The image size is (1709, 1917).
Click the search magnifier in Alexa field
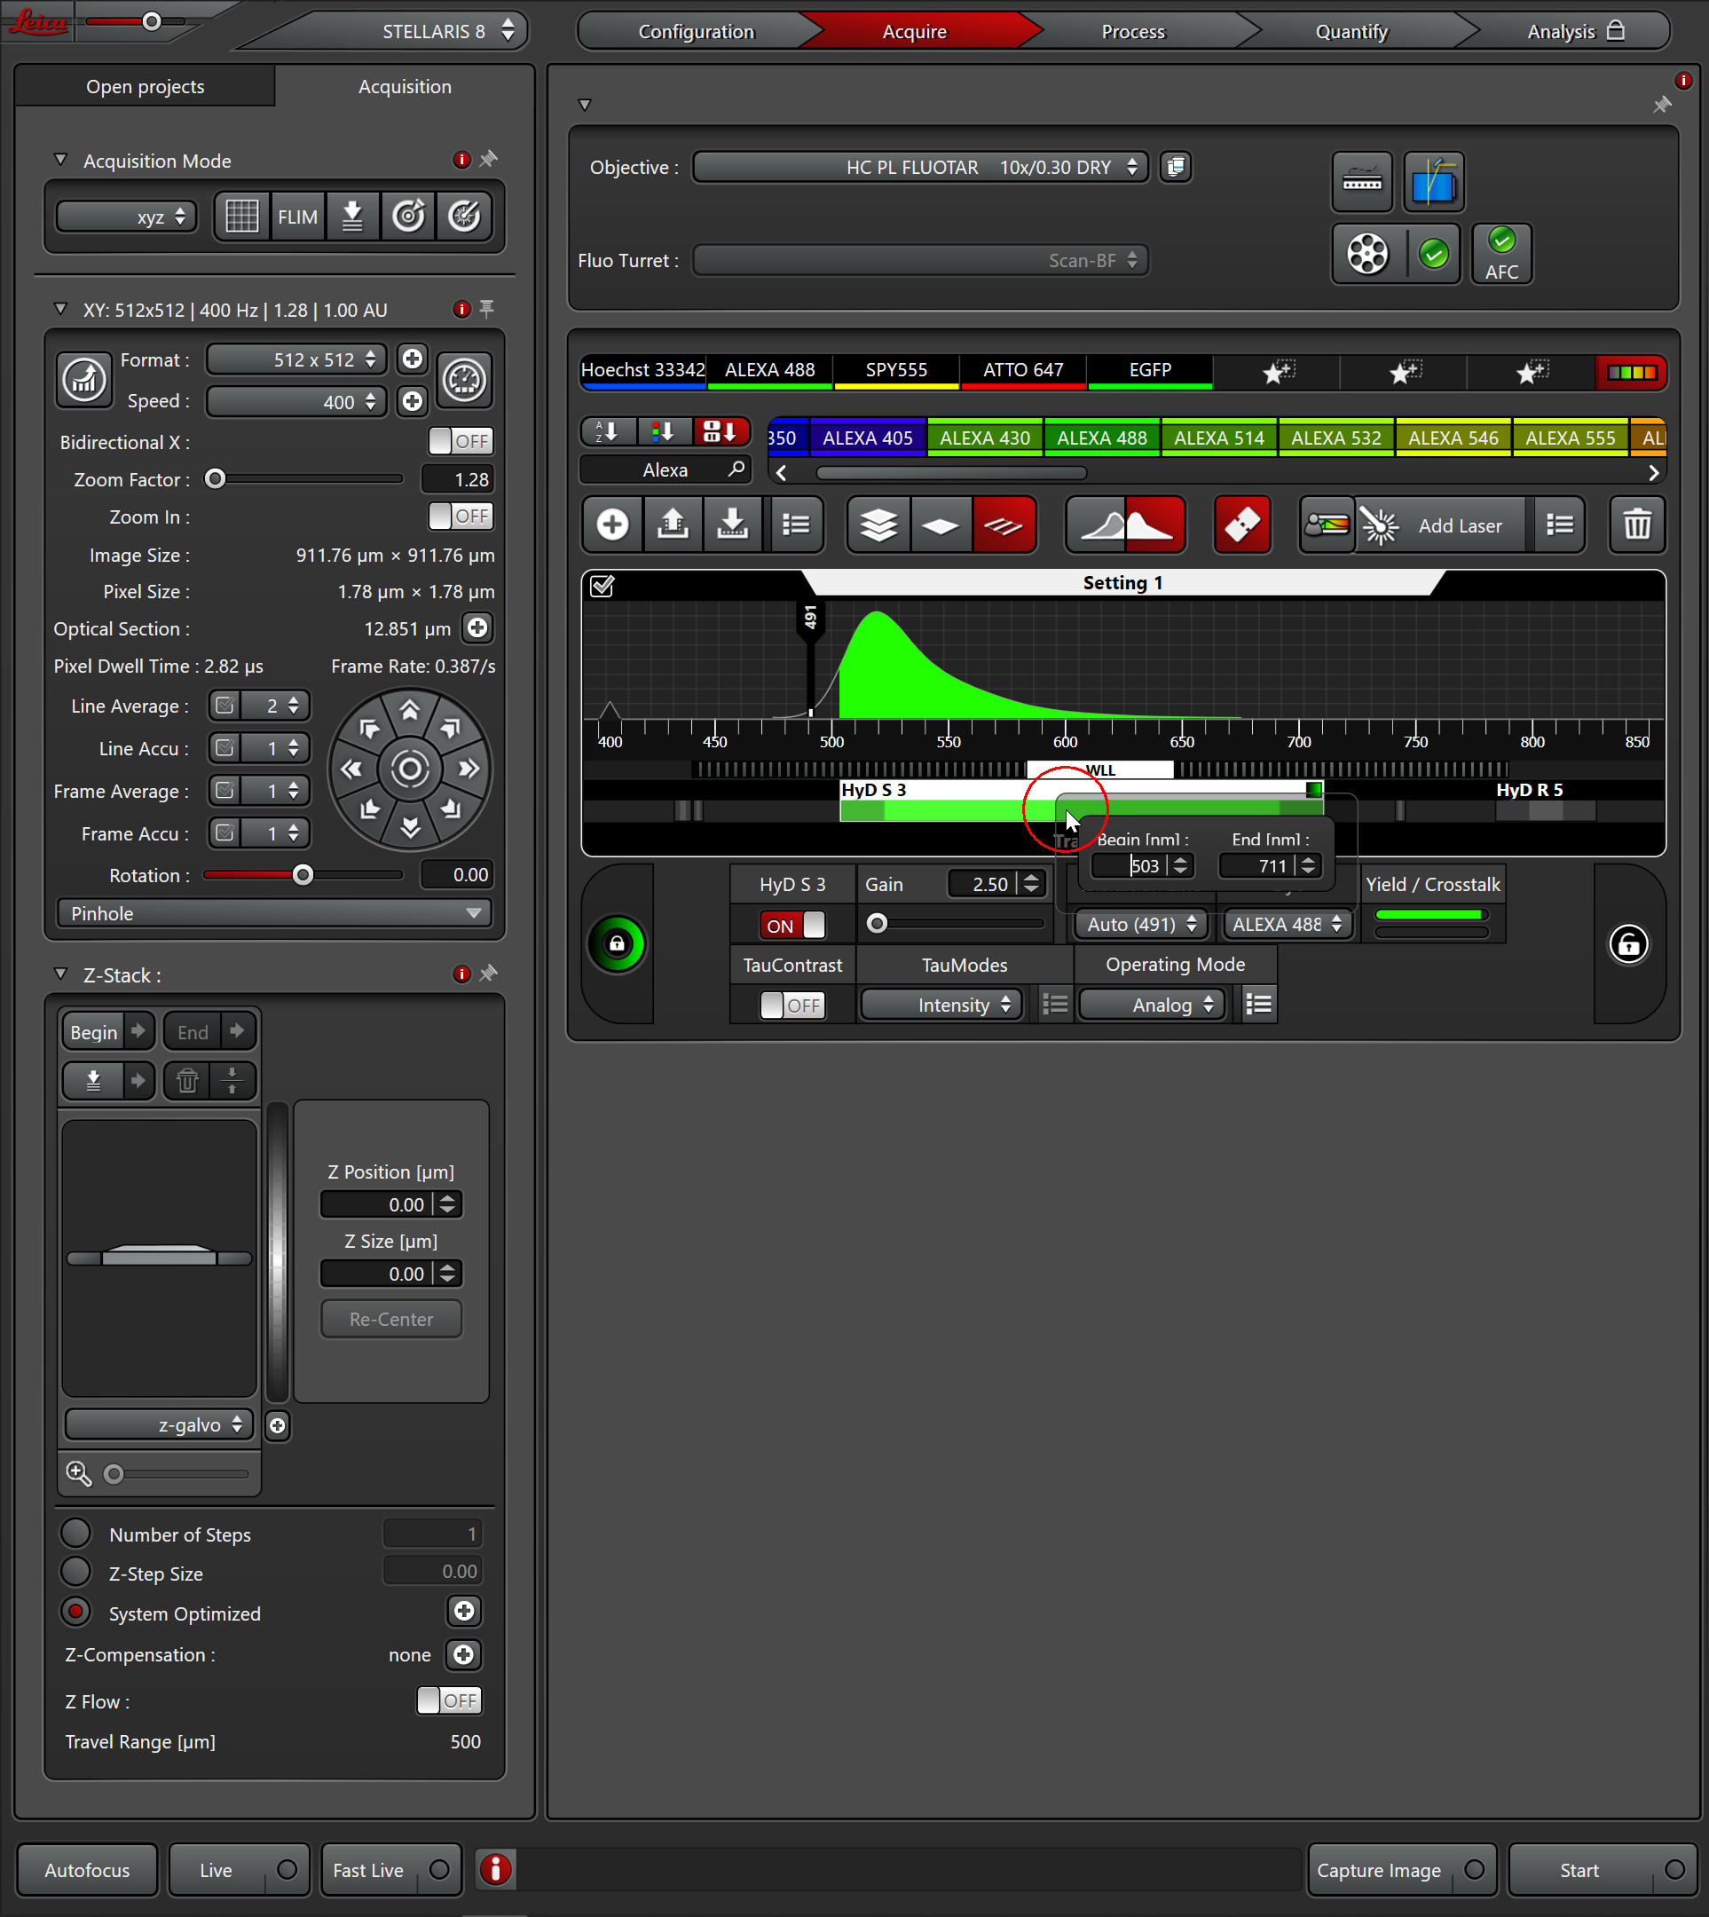click(x=736, y=469)
